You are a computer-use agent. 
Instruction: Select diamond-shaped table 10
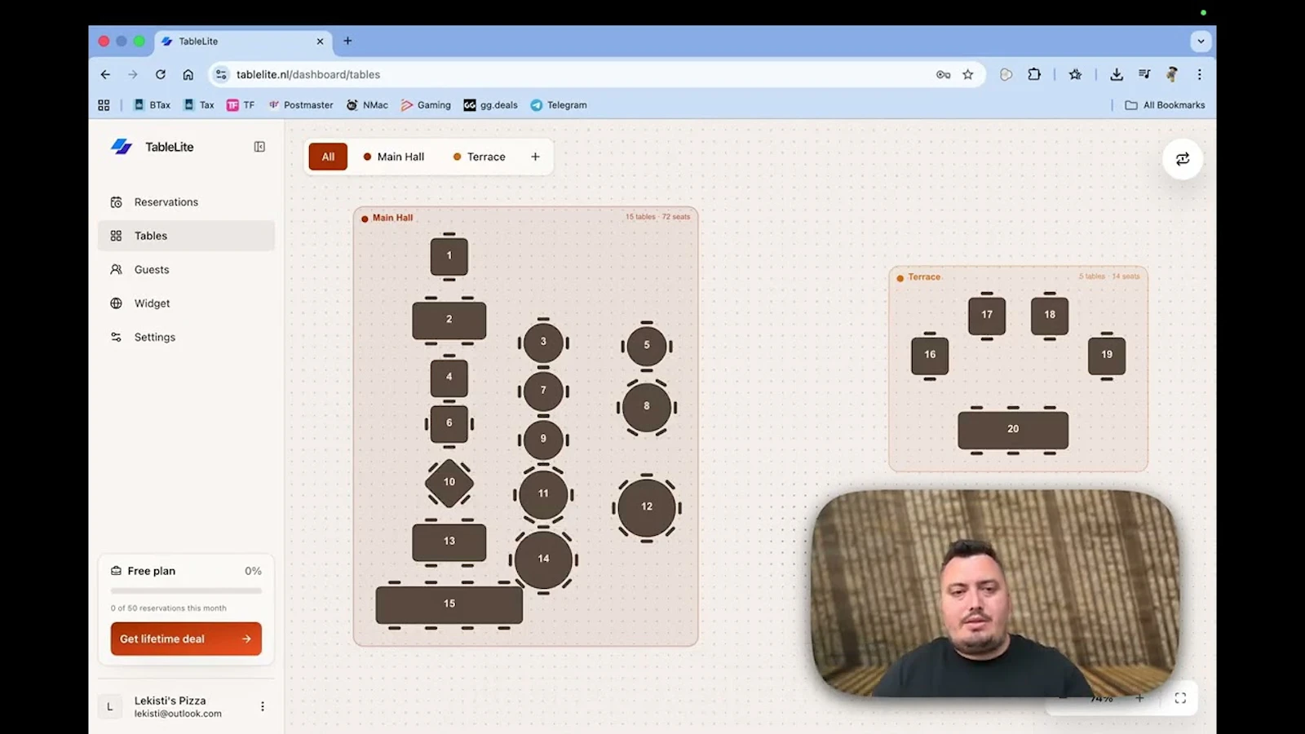[x=449, y=483]
